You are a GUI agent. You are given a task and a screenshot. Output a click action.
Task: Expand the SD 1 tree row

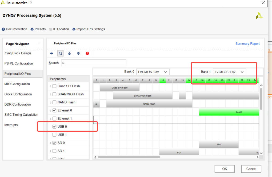[x=50, y=151]
